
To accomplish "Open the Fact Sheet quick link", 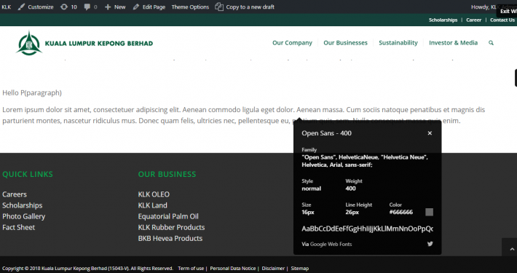I will point(18,227).
